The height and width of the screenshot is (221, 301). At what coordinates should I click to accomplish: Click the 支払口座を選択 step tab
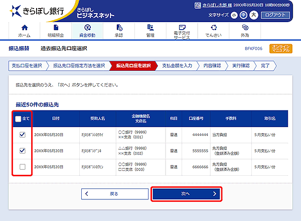coord(28,66)
